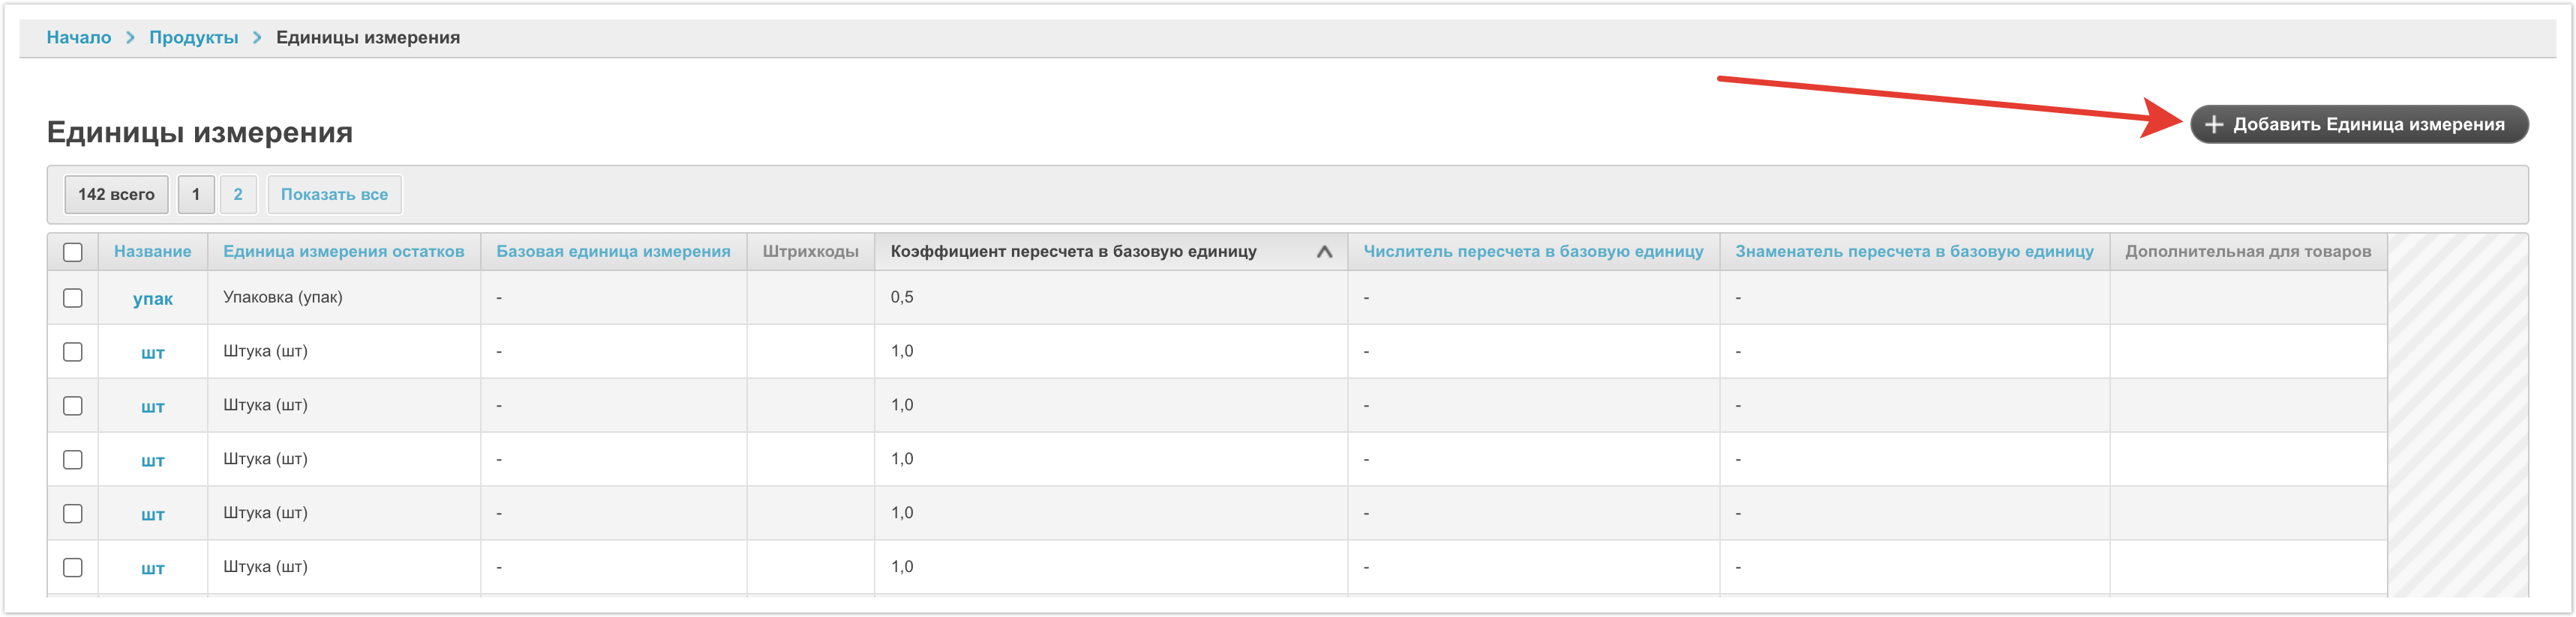Check the упак row checkbox
Image resolution: width=2576 pixels, height=617 pixels.
coord(73,299)
